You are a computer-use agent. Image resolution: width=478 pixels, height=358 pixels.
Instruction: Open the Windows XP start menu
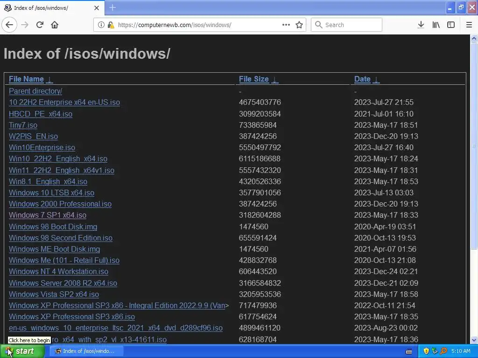tap(22, 351)
